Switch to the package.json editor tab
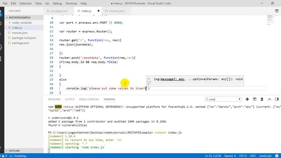281x158 pixels. (59, 11)
